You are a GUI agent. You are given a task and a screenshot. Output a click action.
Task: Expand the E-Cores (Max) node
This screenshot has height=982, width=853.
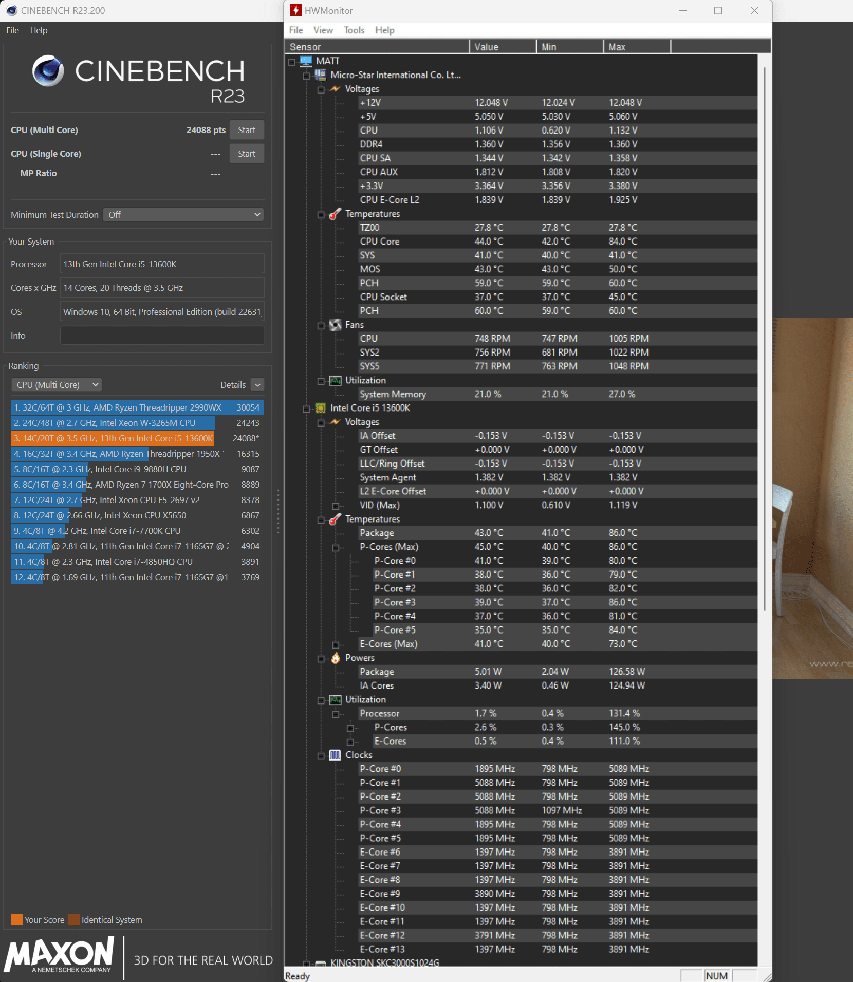[336, 644]
